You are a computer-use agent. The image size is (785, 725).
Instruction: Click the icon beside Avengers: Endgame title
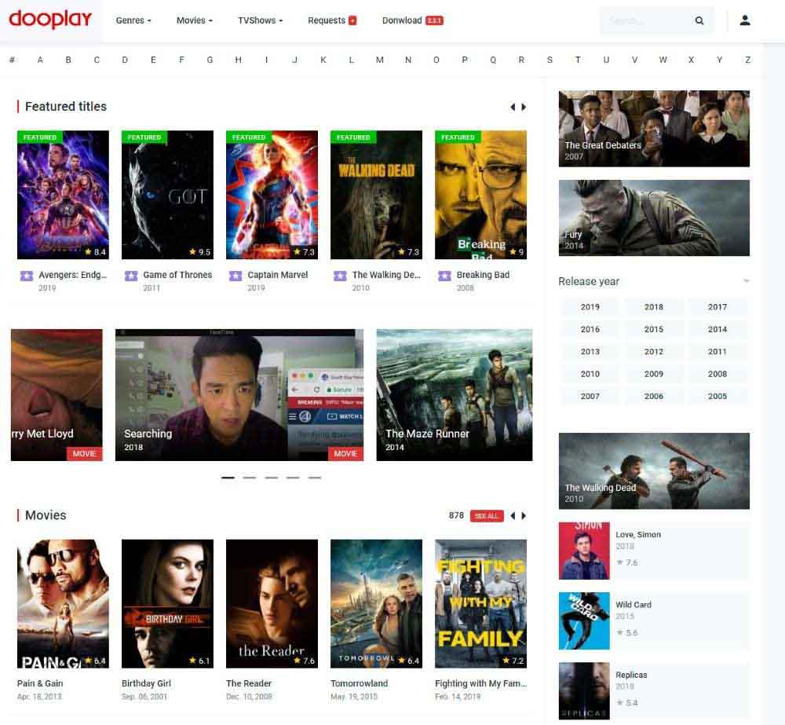(27, 276)
